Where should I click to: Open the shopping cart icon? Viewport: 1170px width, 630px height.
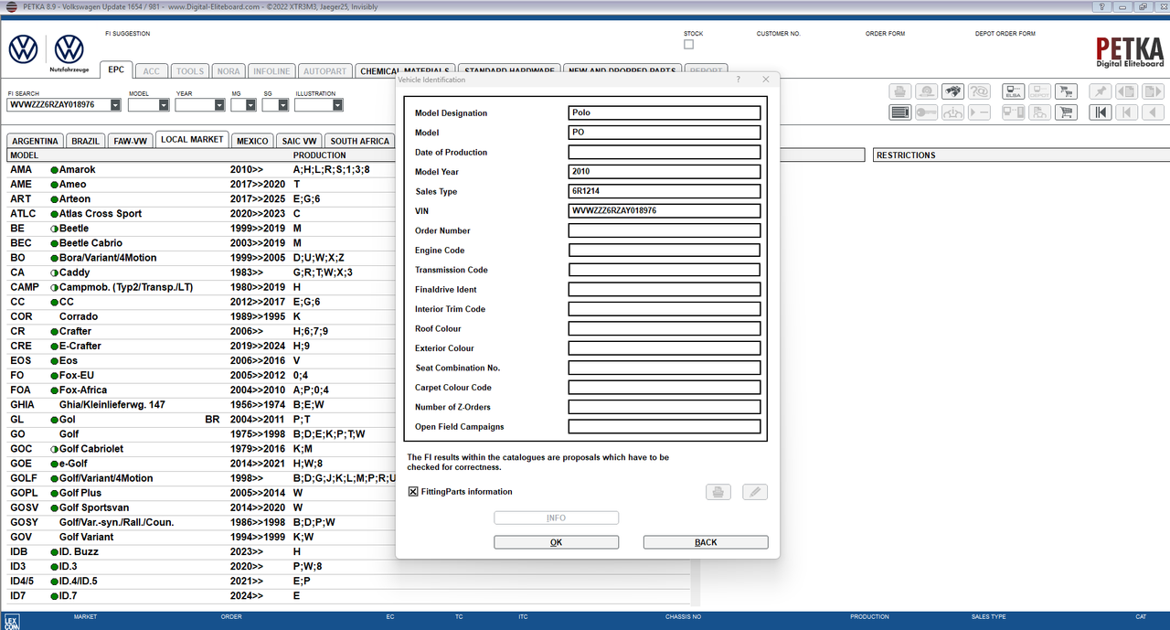[1066, 112]
